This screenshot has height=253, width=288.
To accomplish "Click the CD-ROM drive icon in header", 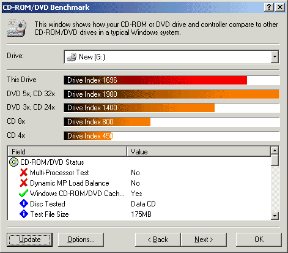I will point(17,28).
